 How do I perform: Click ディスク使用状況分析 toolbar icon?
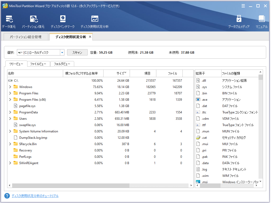coord(95,19)
